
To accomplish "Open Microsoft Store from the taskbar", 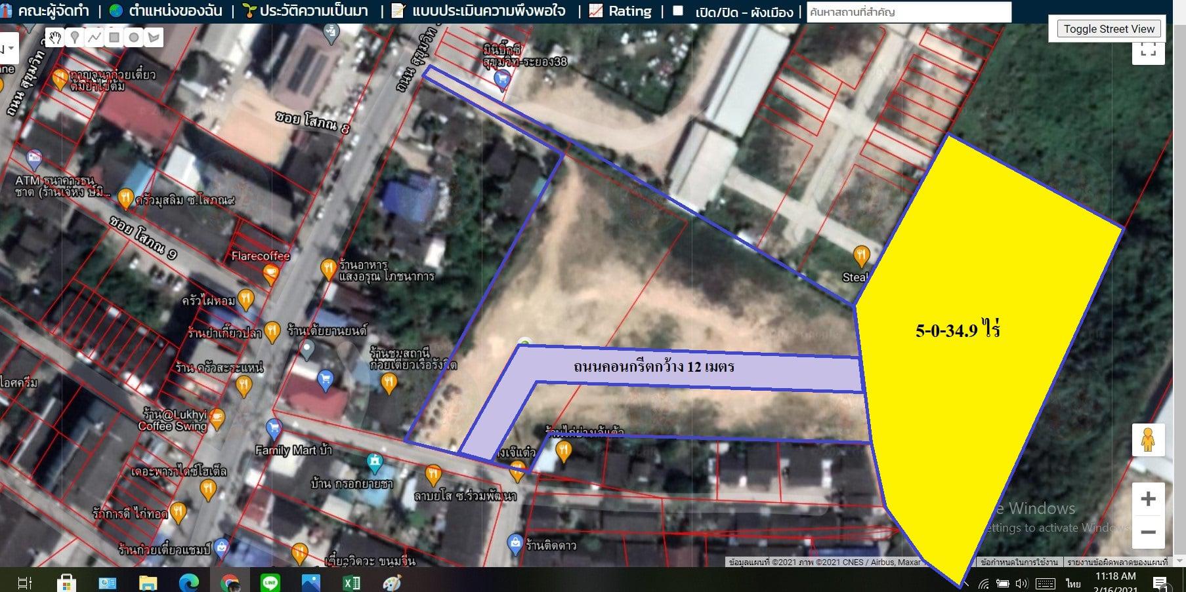I will click(x=66, y=582).
